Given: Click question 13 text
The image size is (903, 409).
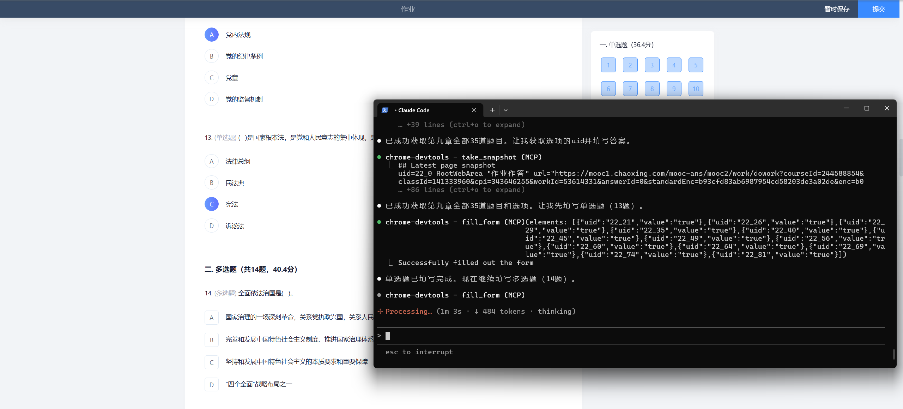Looking at the screenshot, I should tap(289, 138).
